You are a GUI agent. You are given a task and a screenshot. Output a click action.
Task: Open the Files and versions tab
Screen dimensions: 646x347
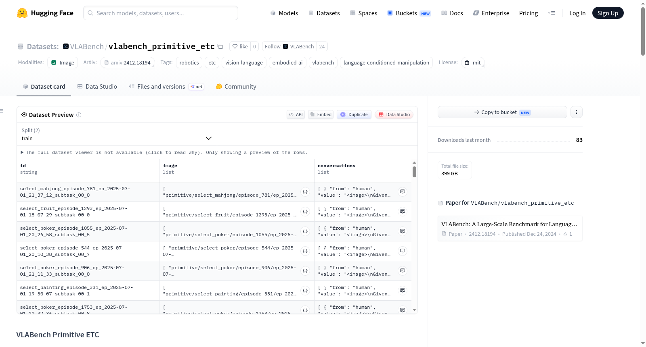tap(166, 87)
